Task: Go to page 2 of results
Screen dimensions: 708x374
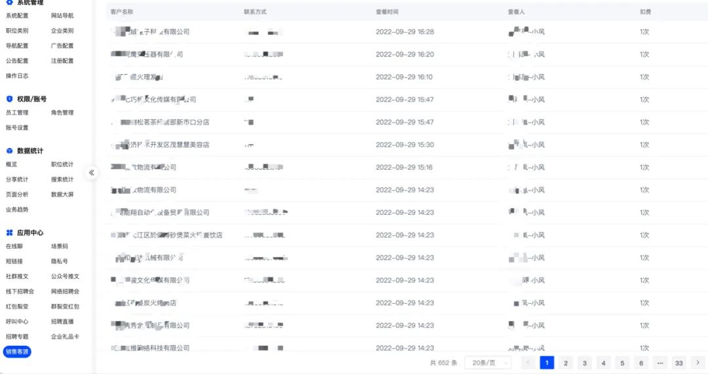Action: [x=566, y=363]
